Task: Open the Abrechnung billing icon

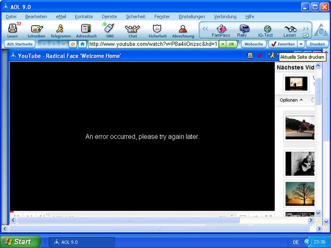Action: point(183,31)
